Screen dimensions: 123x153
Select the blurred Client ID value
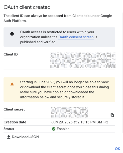[x=83, y=60]
